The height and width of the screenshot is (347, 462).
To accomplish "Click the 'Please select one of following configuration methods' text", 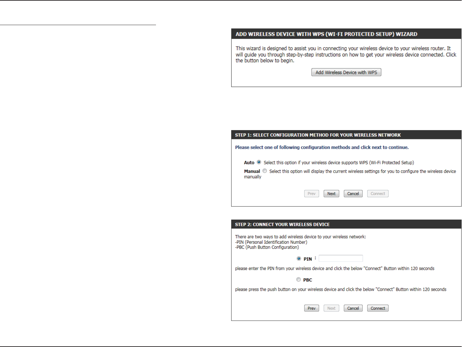I will [x=322, y=147].
